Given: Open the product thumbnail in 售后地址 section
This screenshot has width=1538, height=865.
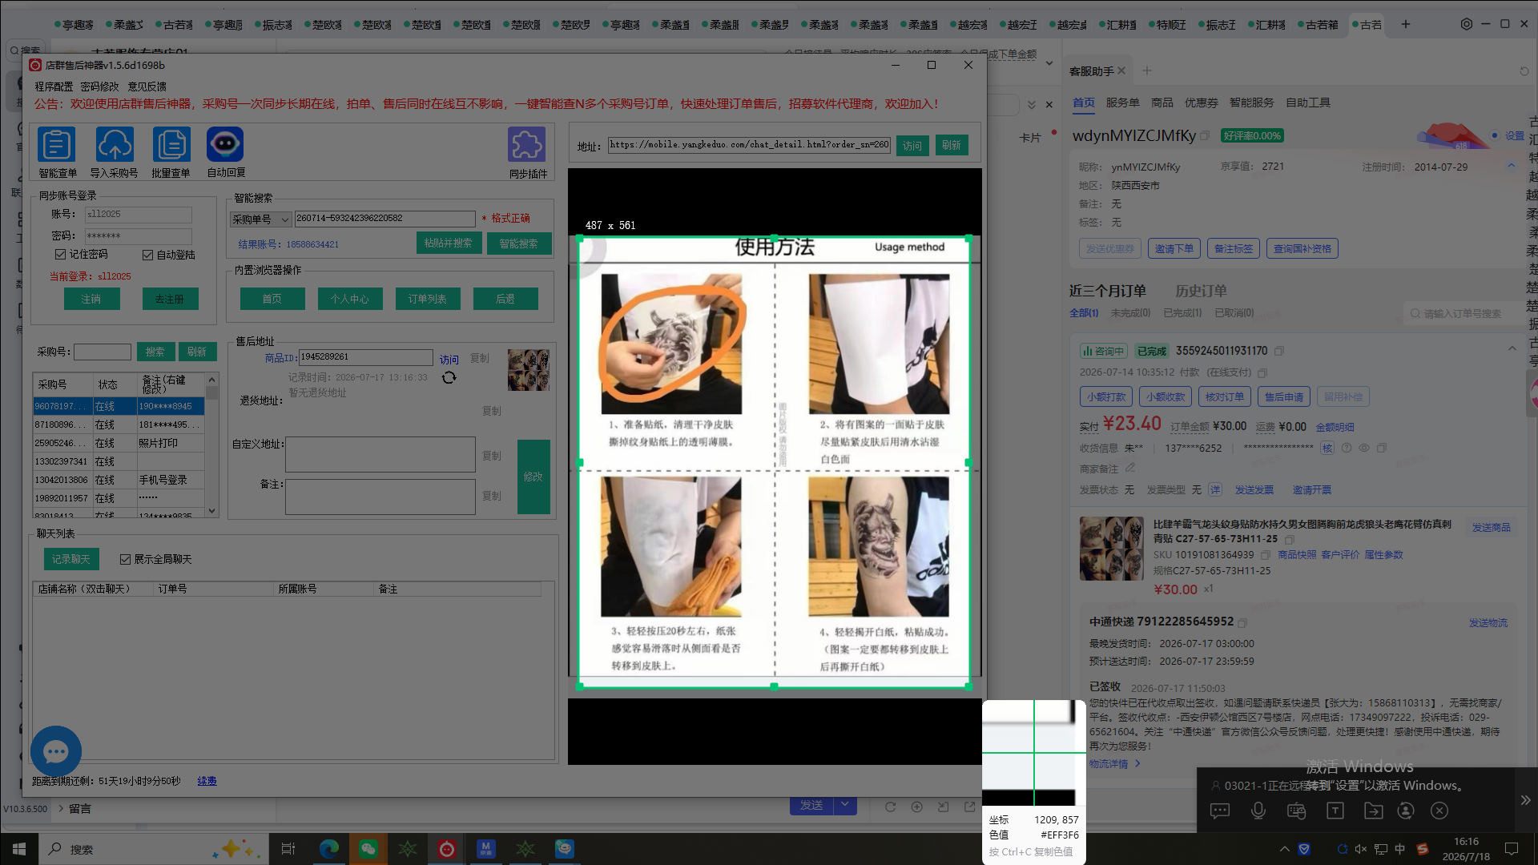Looking at the screenshot, I should point(529,370).
